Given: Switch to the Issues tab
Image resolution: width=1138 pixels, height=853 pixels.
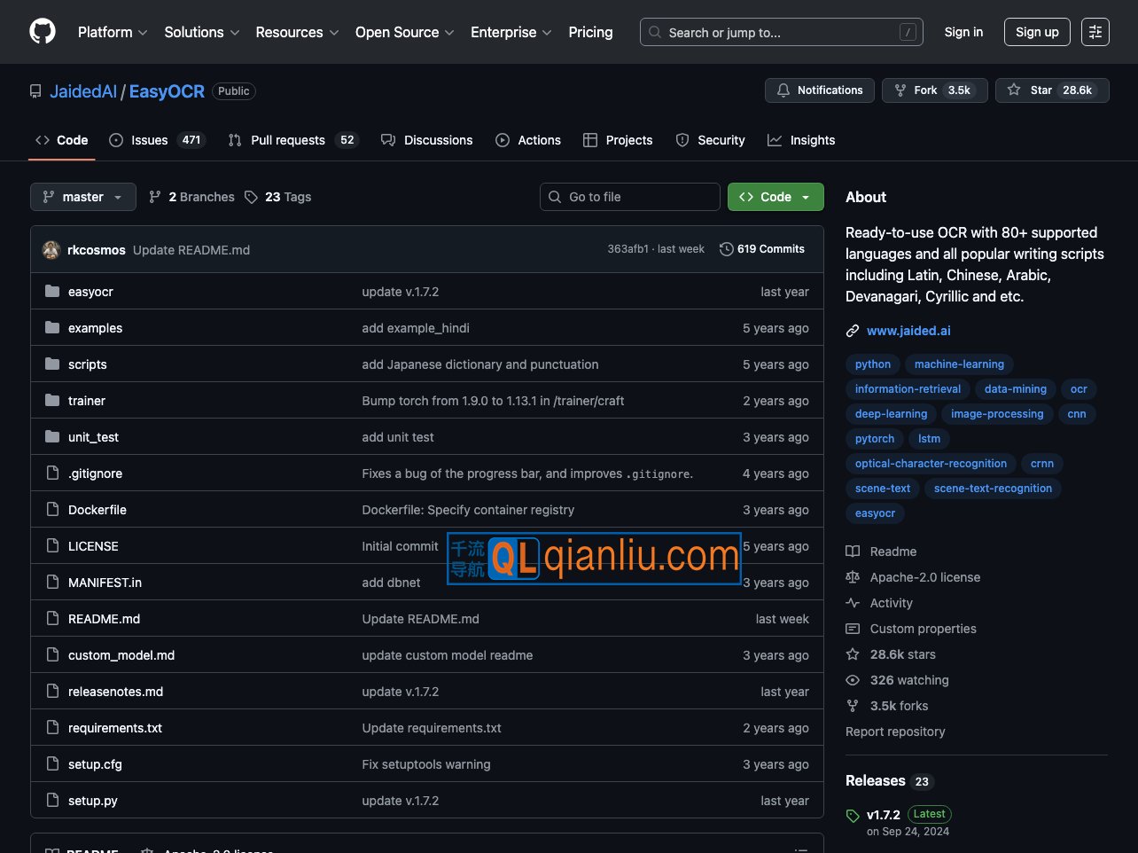Looking at the screenshot, I should point(149,140).
